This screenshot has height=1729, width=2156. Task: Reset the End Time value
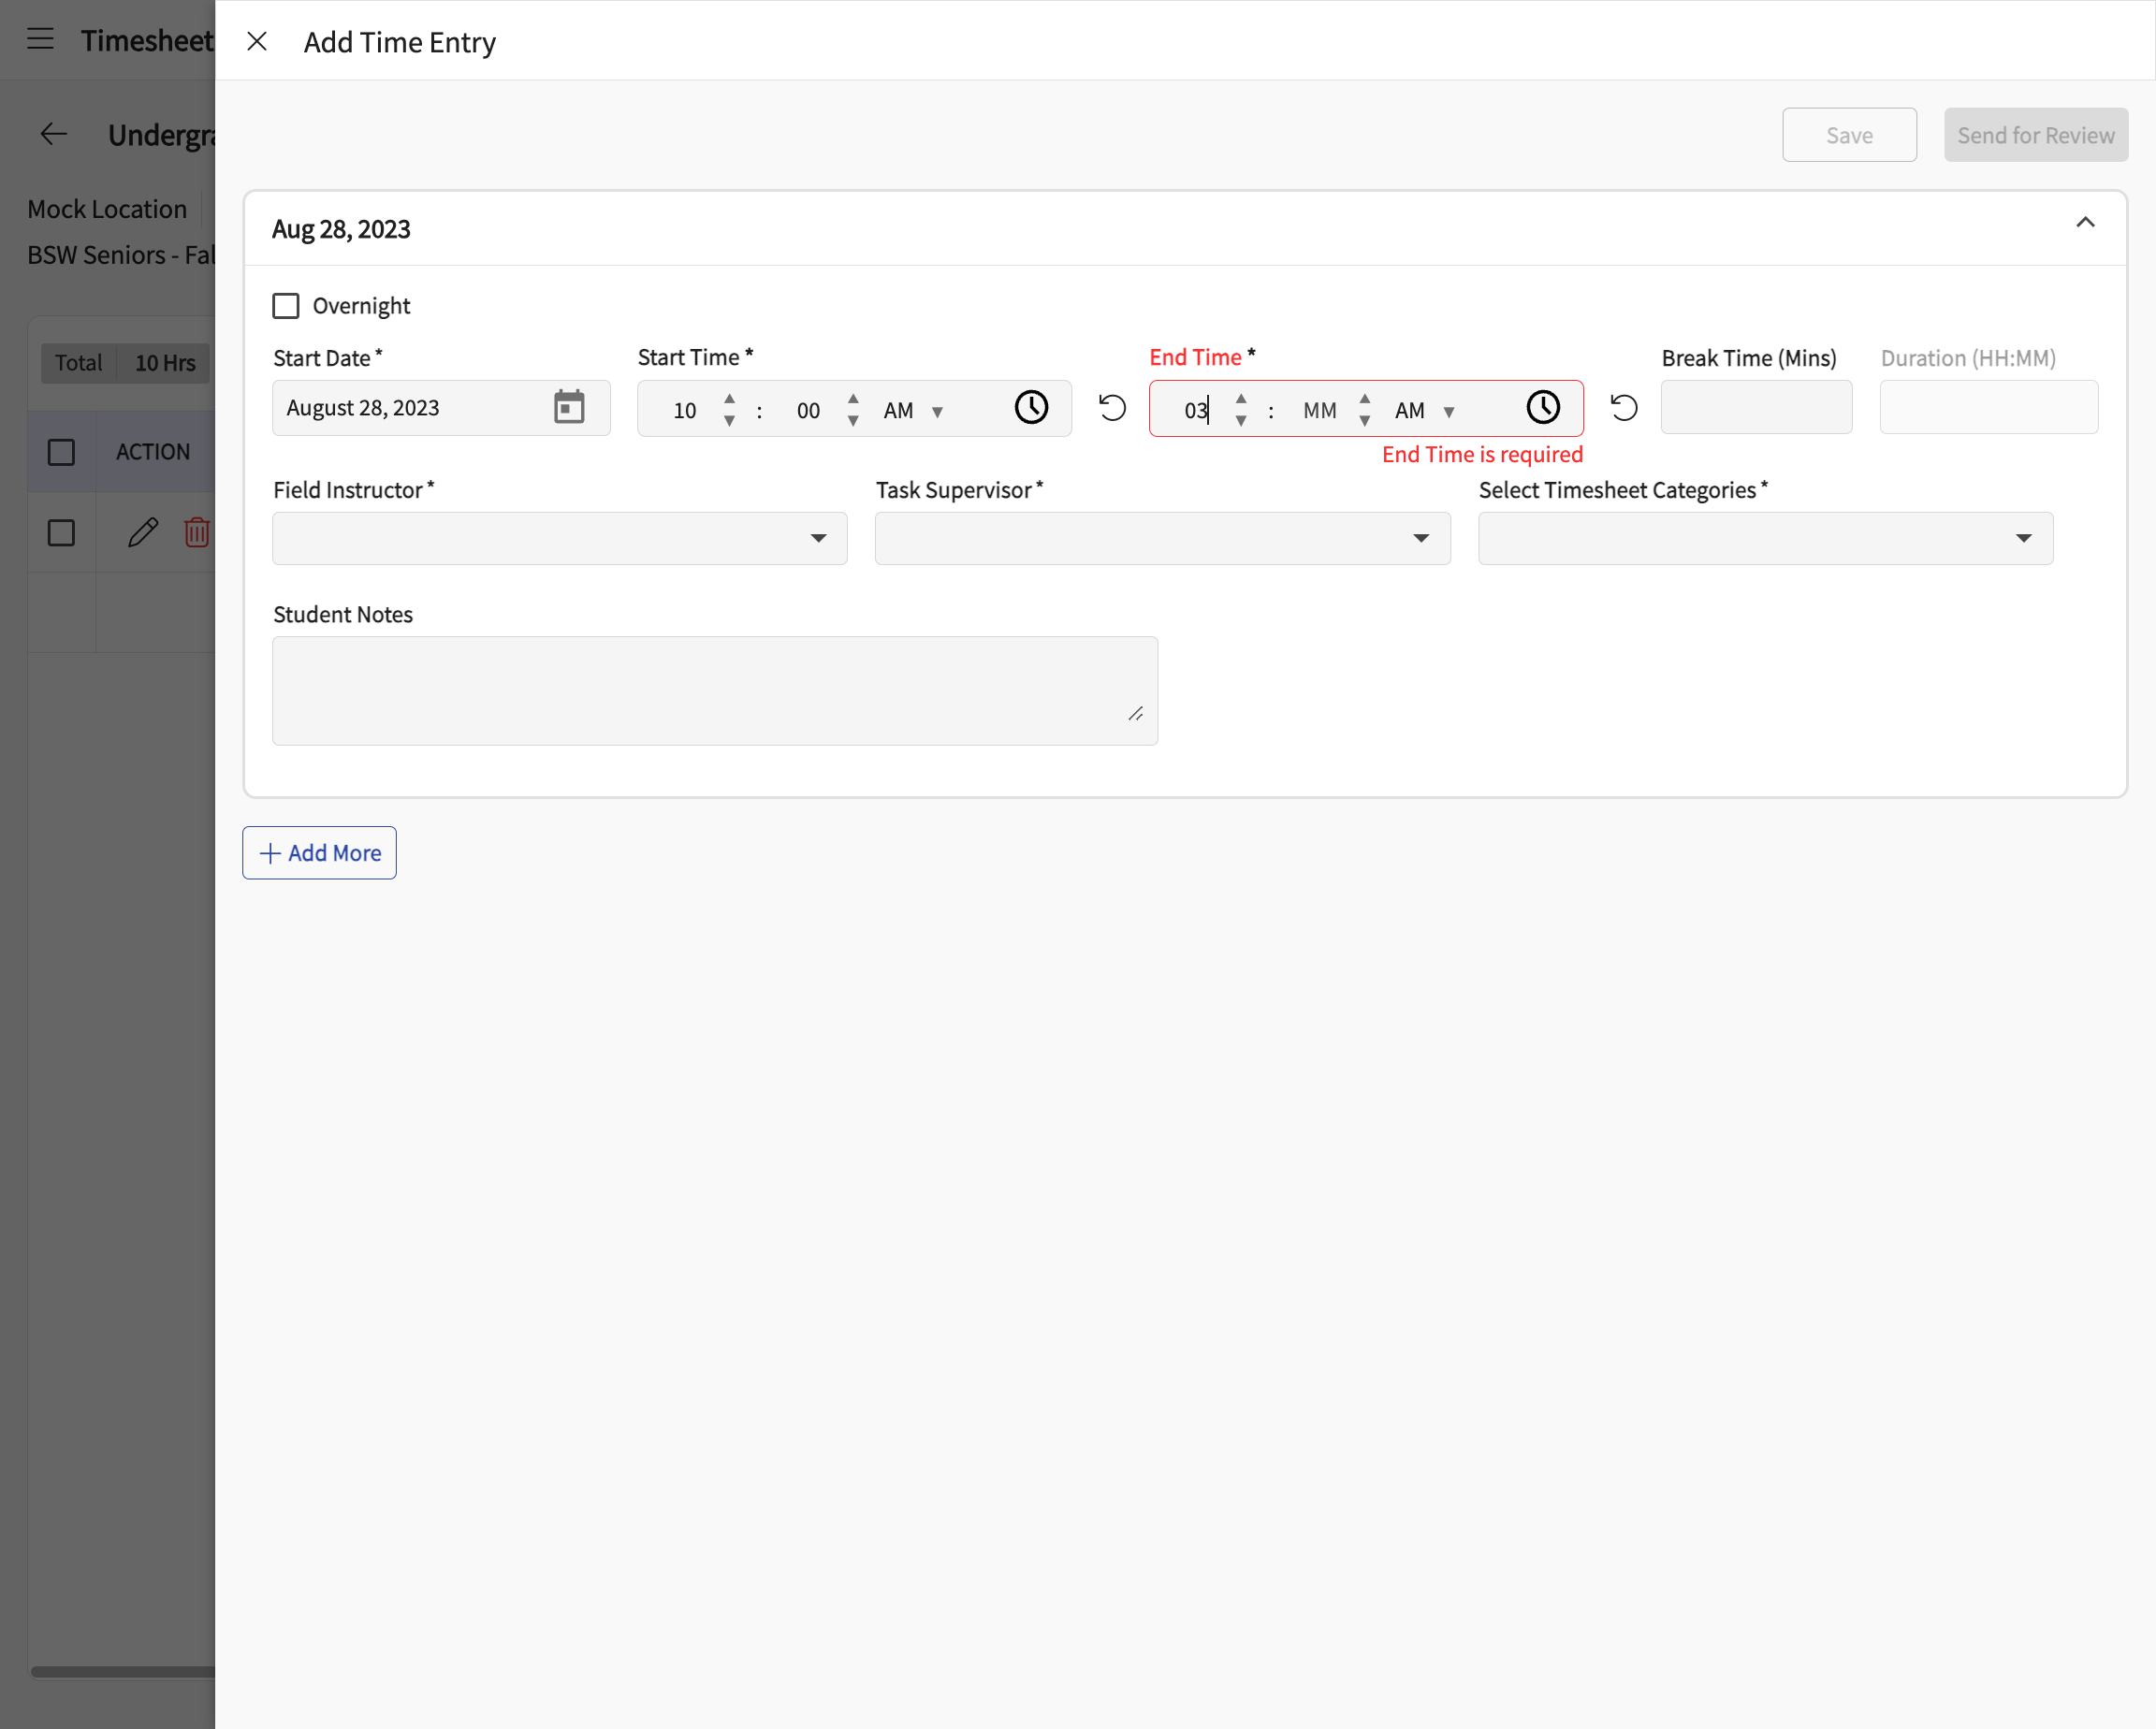coord(1624,407)
